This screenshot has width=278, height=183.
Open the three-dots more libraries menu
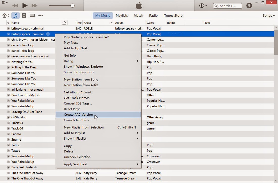click(41, 16)
